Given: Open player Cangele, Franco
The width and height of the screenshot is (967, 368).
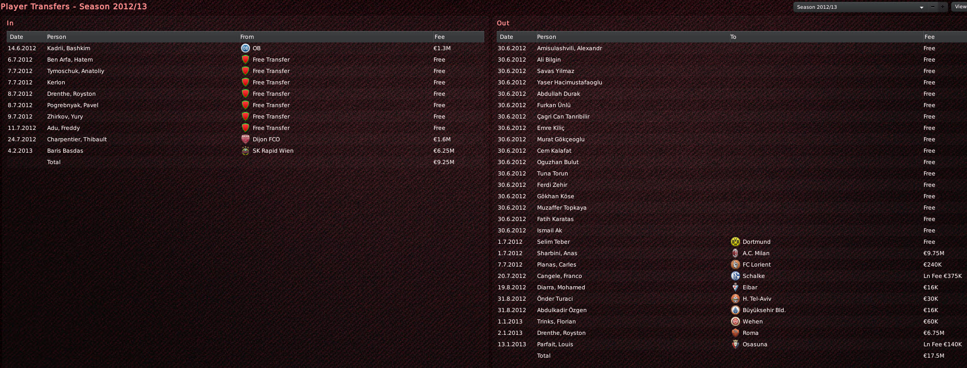Looking at the screenshot, I should [559, 276].
